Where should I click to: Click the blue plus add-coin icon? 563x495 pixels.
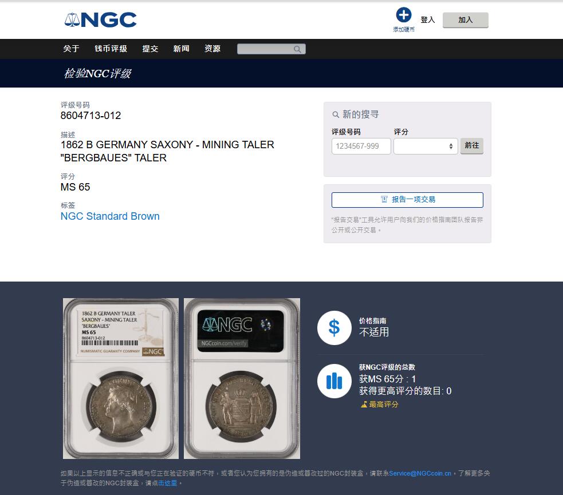coord(404,15)
